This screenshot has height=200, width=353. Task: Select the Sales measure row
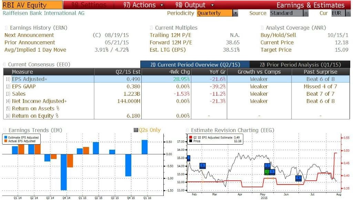tap(176, 94)
